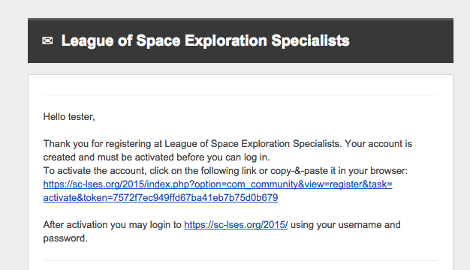Click the horizontal divider above the greeting
The height and width of the screenshot is (270, 470).
(240, 95)
